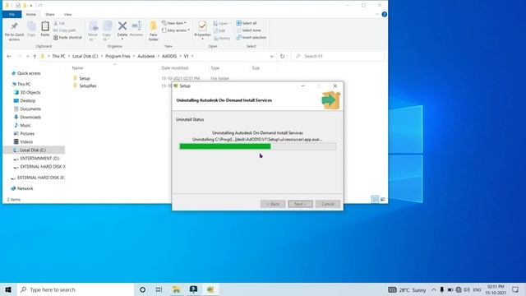This screenshot has height=296, width=526.
Task: Go up one folder level arrow
Action: pos(35,57)
